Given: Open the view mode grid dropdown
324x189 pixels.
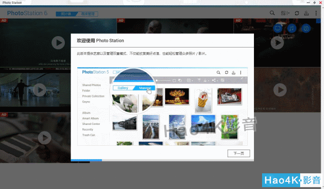Looking at the screenshot, I should (x=285, y=13).
